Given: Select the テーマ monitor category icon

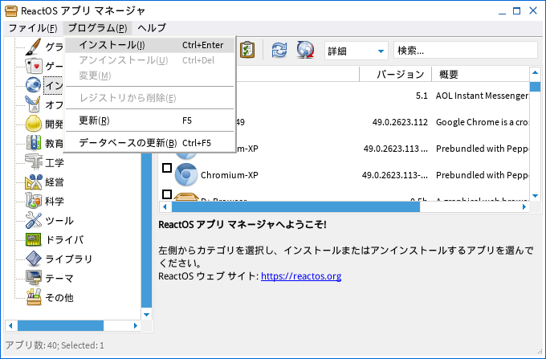Looking at the screenshot, I should point(34,278).
